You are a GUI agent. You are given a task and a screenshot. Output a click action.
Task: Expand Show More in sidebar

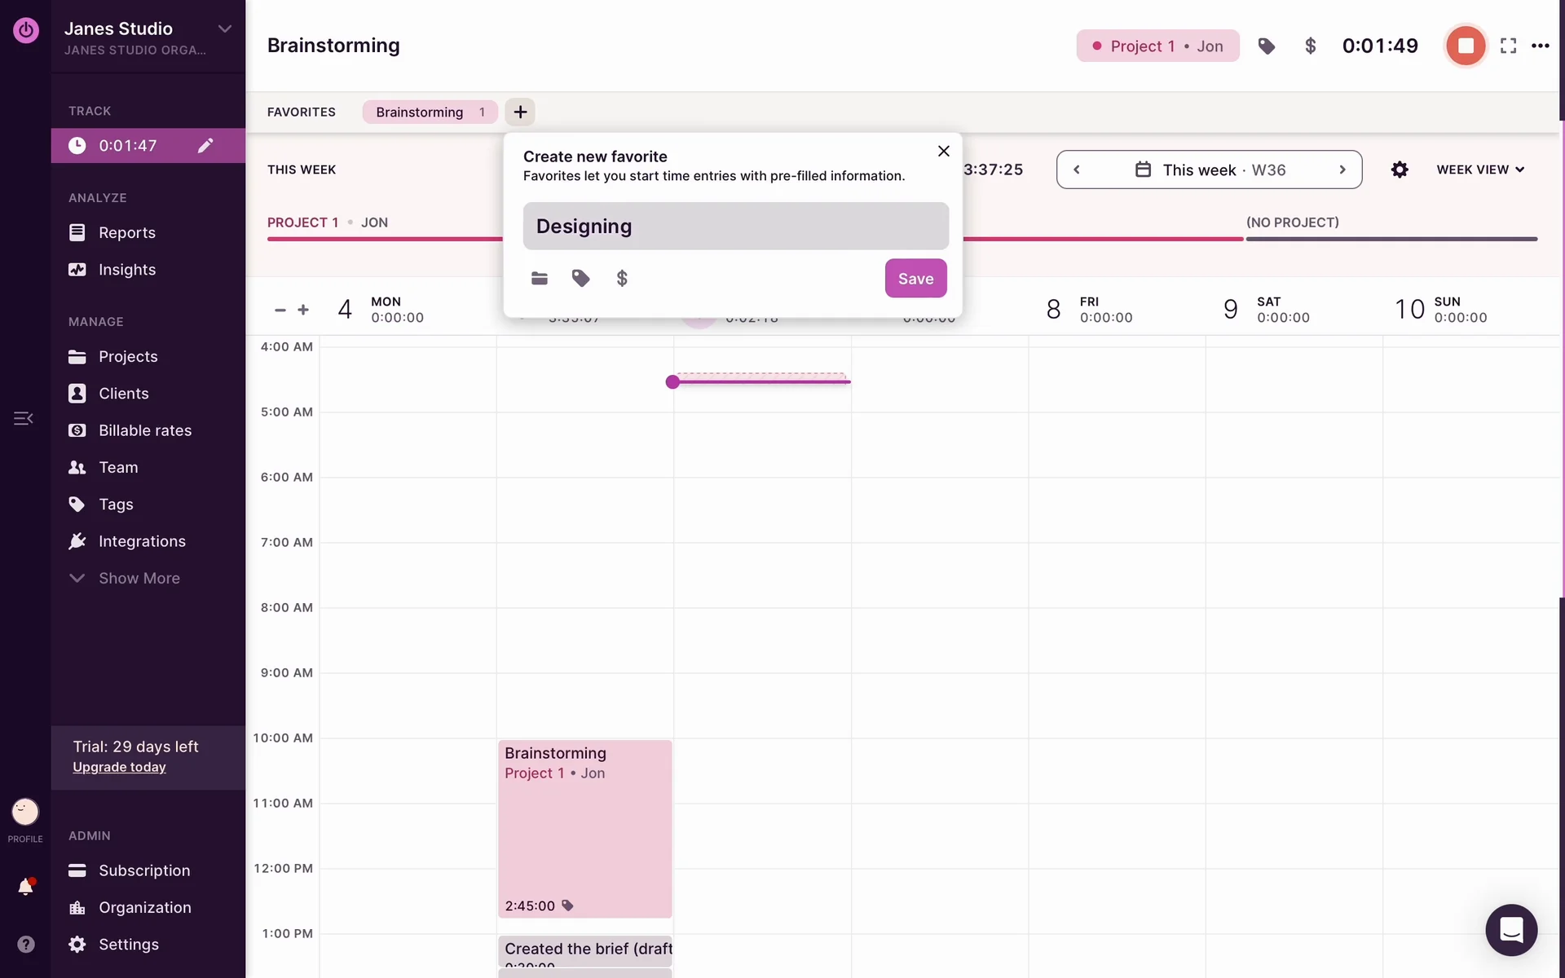pyautogui.click(x=139, y=578)
